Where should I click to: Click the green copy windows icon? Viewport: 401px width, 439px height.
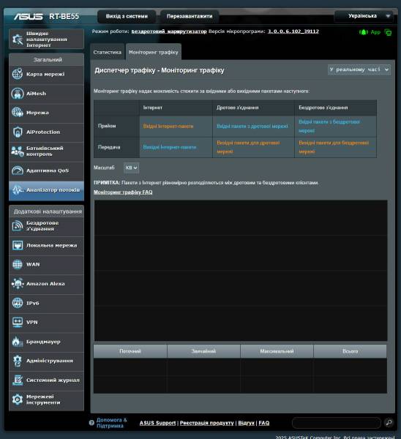point(388,32)
